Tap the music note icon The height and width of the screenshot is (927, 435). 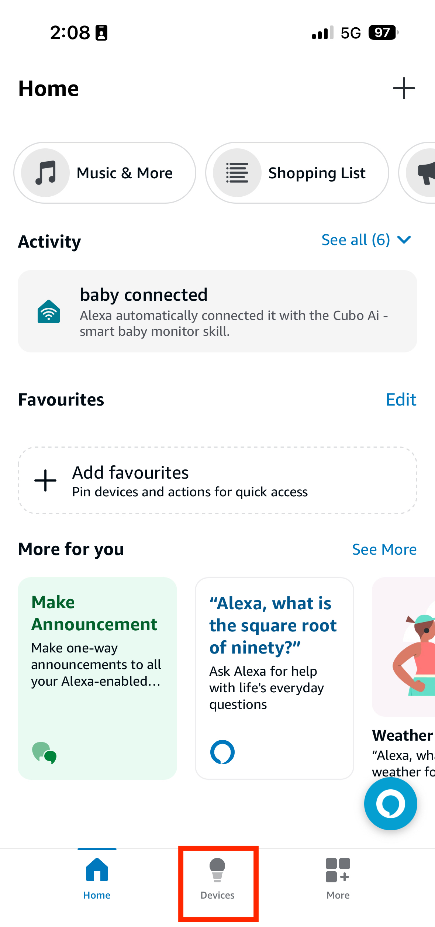(x=45, y=173)
